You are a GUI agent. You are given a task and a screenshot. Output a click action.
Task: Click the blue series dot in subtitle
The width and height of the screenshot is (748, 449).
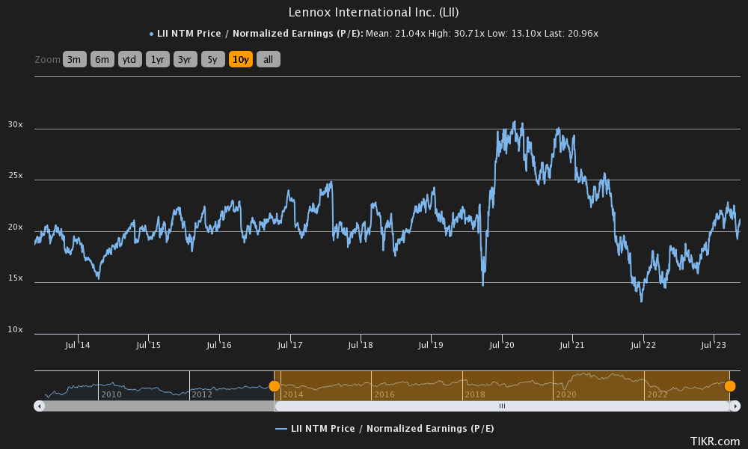click(151, 34)
